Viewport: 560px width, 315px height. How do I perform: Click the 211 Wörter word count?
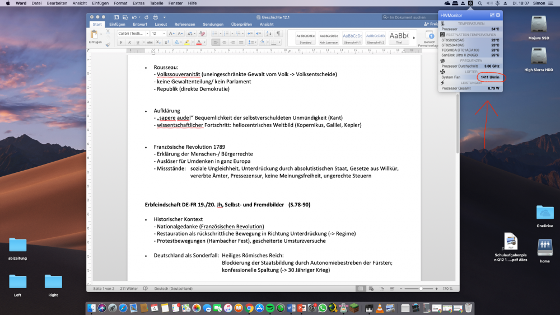tap(129, 289)
